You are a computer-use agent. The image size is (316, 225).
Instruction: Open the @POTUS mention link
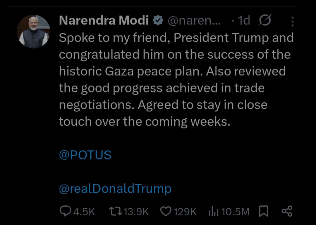pyautogui.click(x=85, y=155)
